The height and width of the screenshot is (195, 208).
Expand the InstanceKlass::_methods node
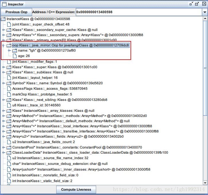coord(3,116)
